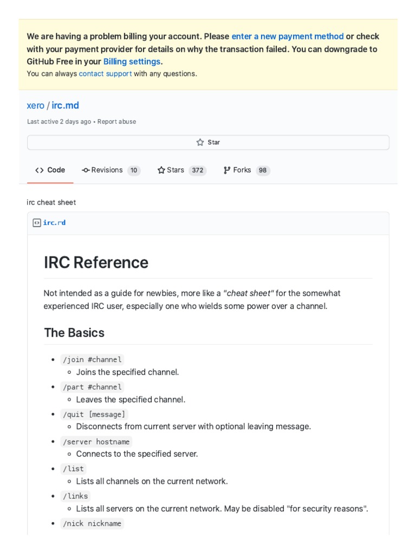Open the irc.md gist title link
The width and height of the screenshot is (416, 554).
(x=66, y=105)
